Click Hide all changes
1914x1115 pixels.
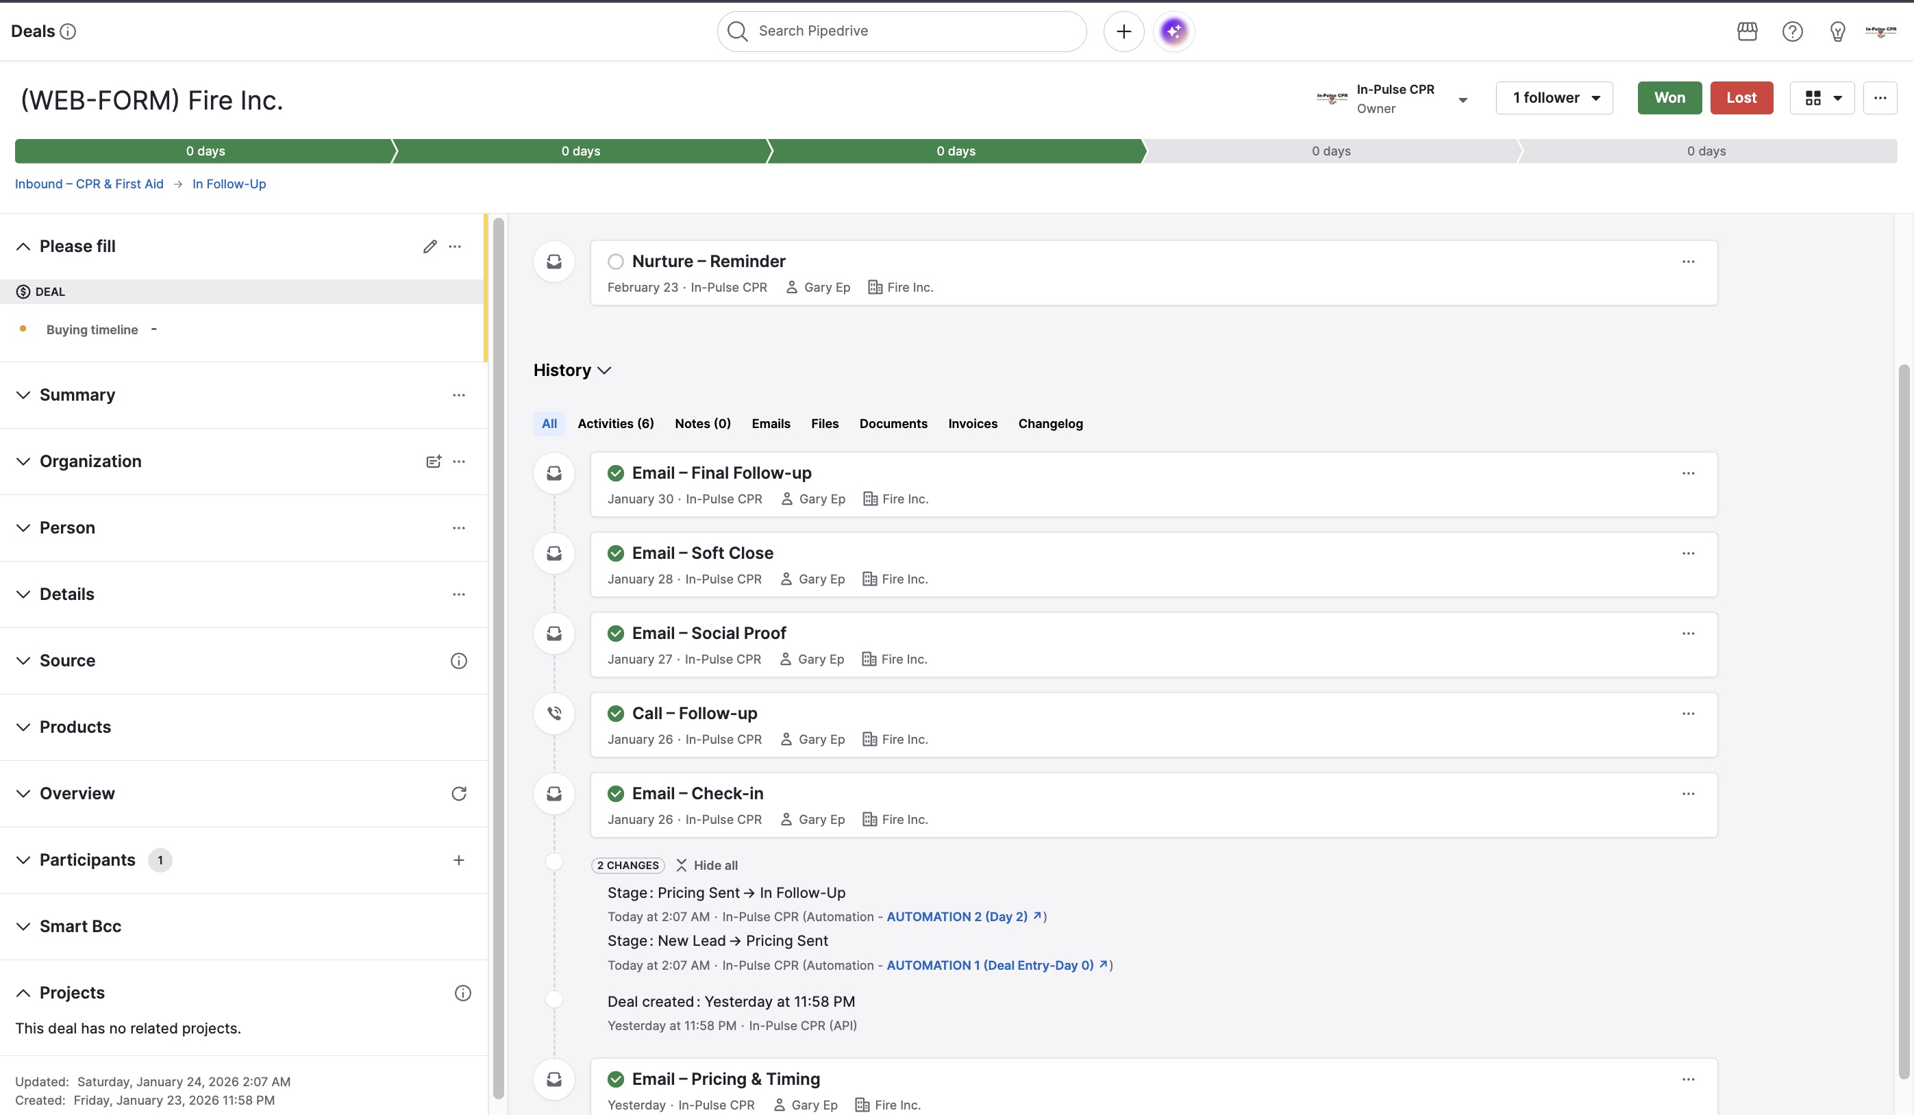706,865
